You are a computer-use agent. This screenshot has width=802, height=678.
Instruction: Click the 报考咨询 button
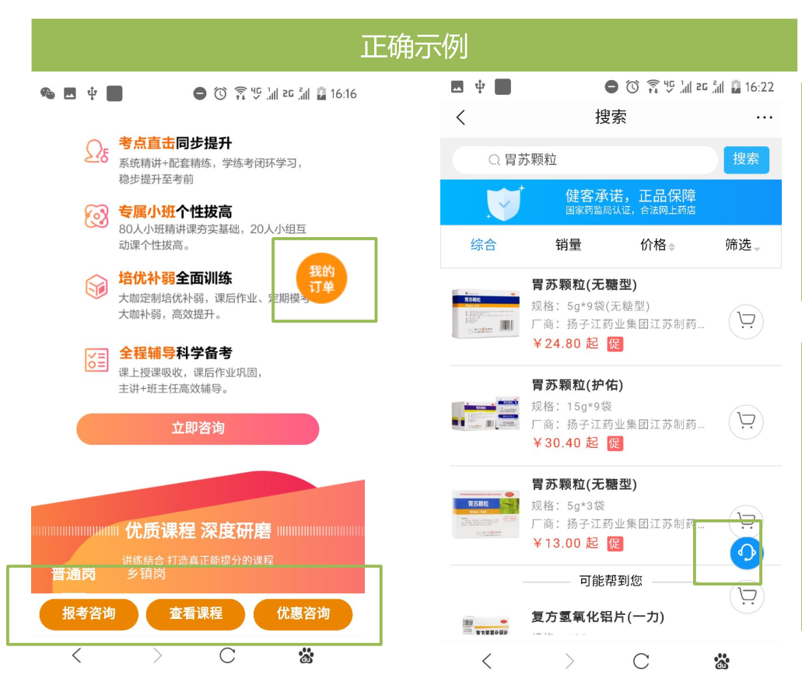[89, 613]
